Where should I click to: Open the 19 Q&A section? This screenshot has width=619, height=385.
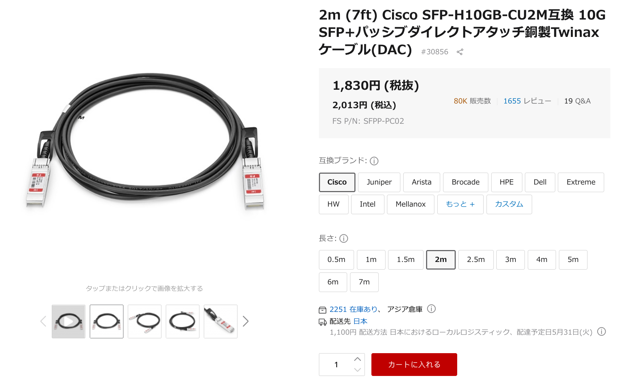[577, 101]
